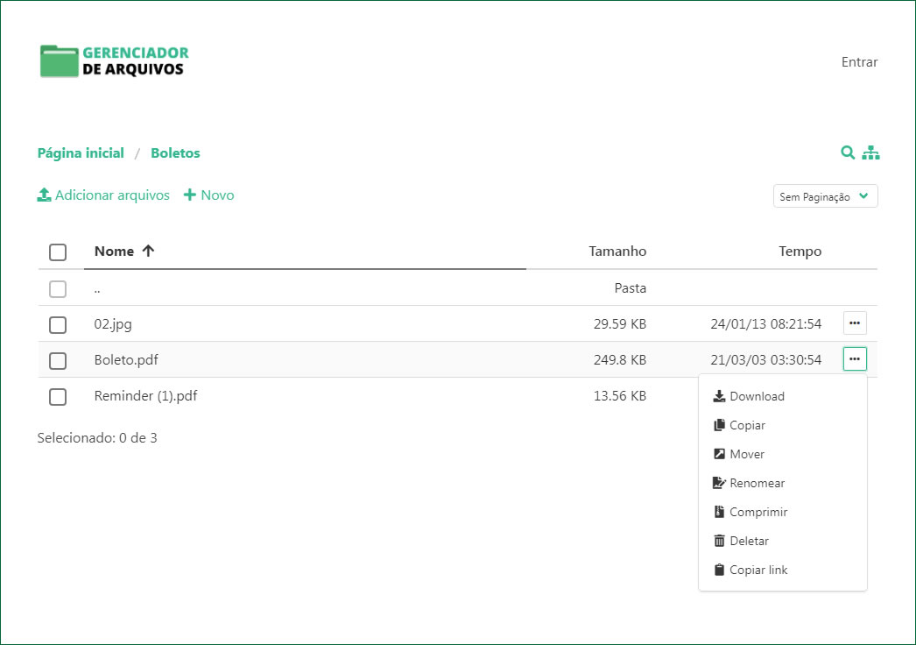The image size is (916, 645).
Task: Click the Adicionar arquivos upload link
Action: [x=103, y=195]
